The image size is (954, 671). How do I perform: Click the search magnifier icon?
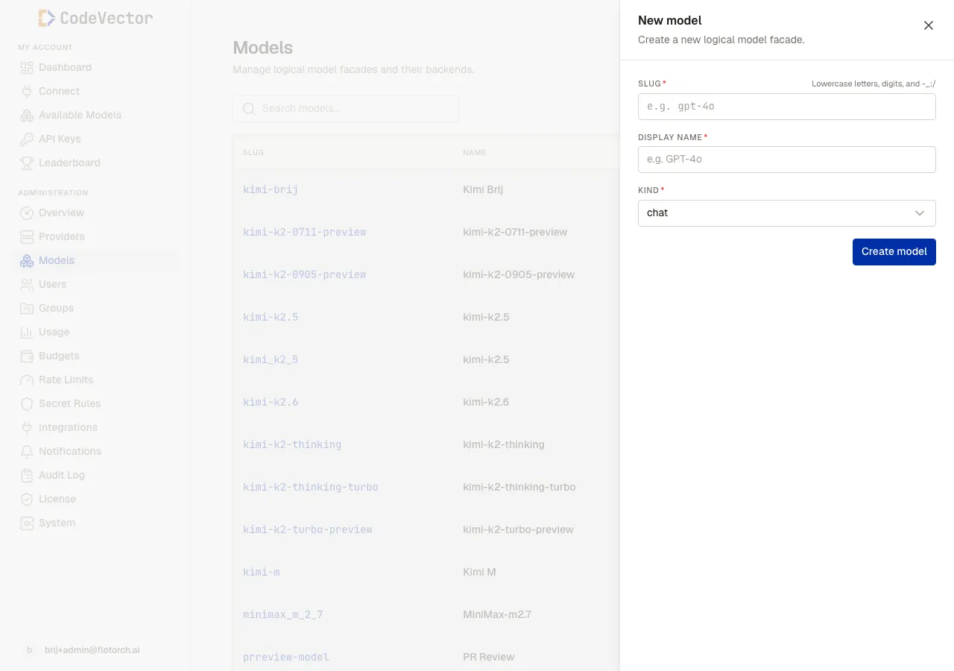tap(249, 109)
